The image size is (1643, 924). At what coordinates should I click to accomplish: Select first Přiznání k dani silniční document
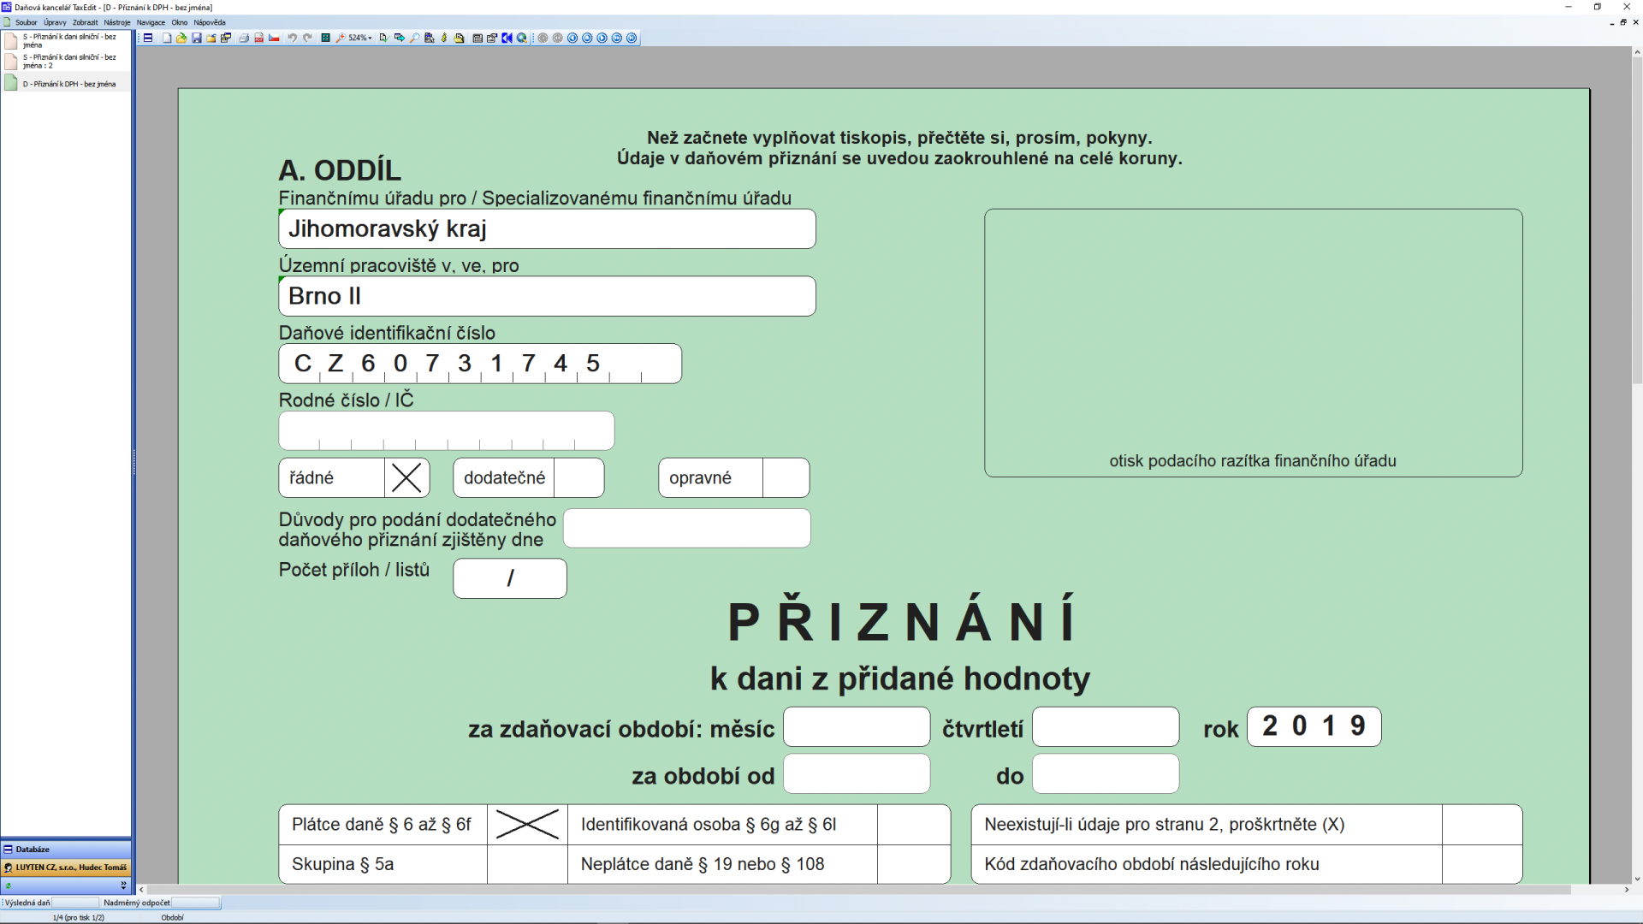pos(66,41)
